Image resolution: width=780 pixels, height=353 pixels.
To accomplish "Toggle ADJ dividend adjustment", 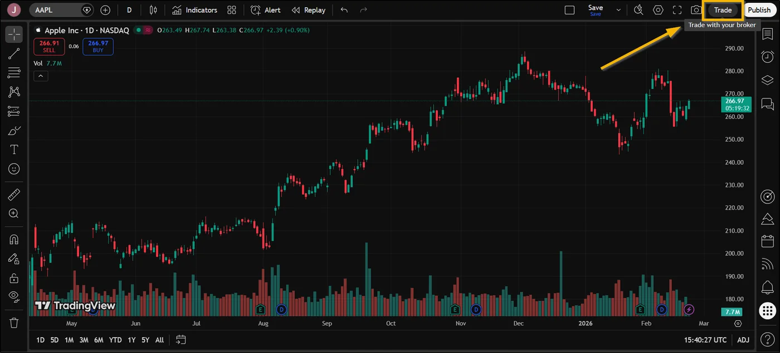I will click(743, 340).
